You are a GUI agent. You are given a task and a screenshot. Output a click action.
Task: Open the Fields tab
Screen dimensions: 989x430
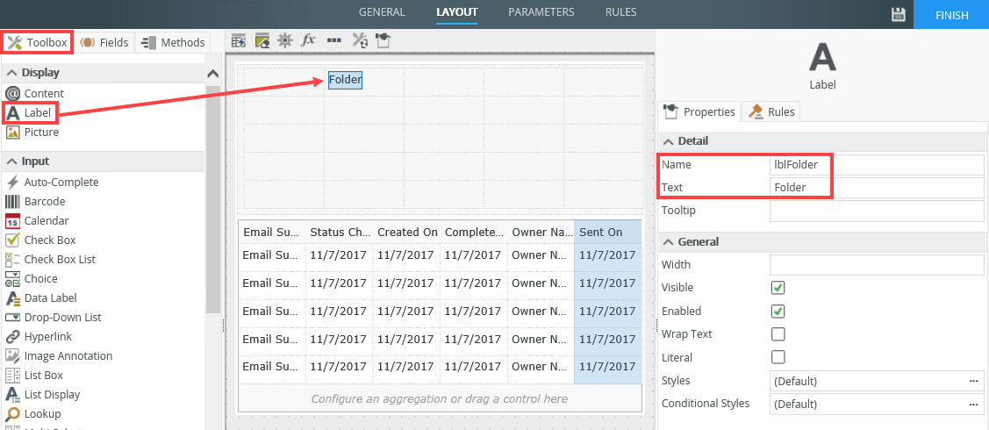[x=104, y=42]
